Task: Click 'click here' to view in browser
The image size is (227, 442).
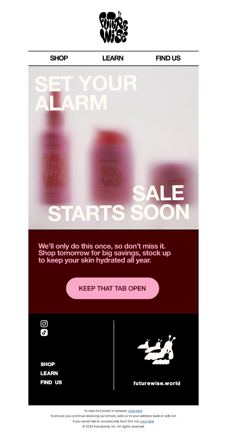Action: (135, 411)
